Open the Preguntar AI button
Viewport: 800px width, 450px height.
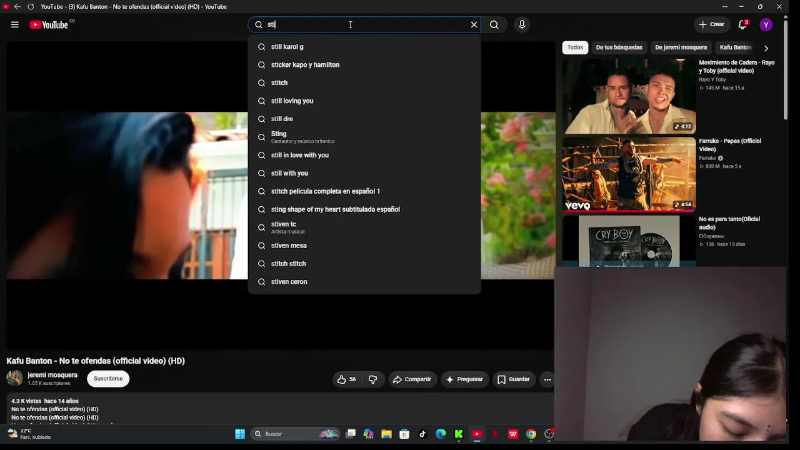464,379
